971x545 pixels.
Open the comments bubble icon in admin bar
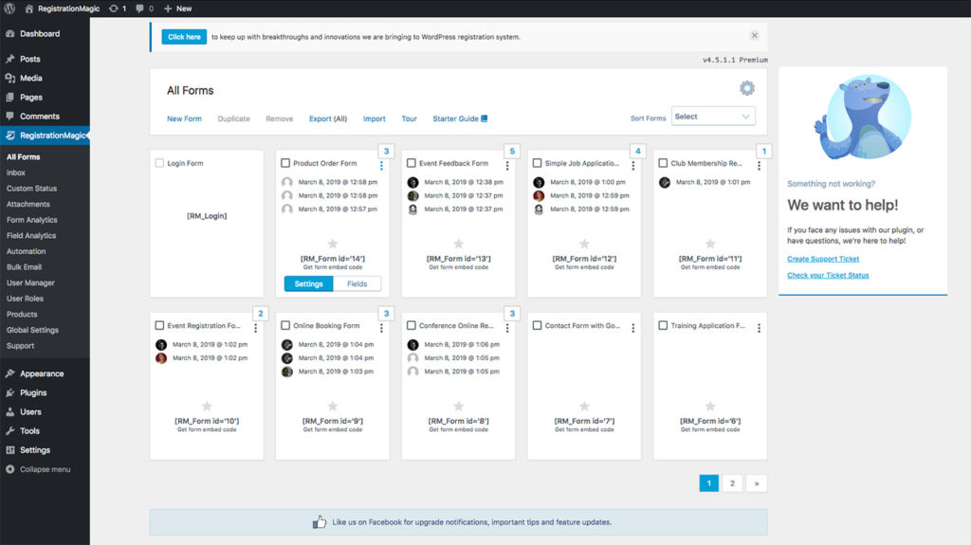coord(140,9)
